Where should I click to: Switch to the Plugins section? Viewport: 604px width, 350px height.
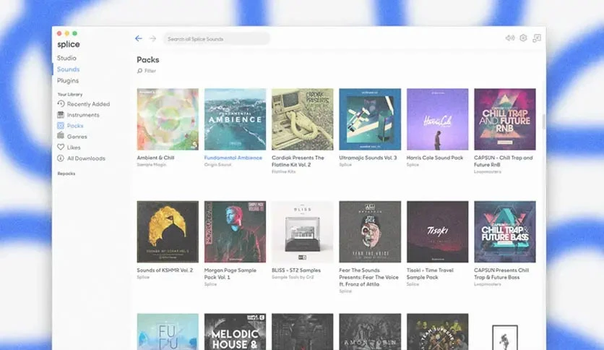[68, 80]
